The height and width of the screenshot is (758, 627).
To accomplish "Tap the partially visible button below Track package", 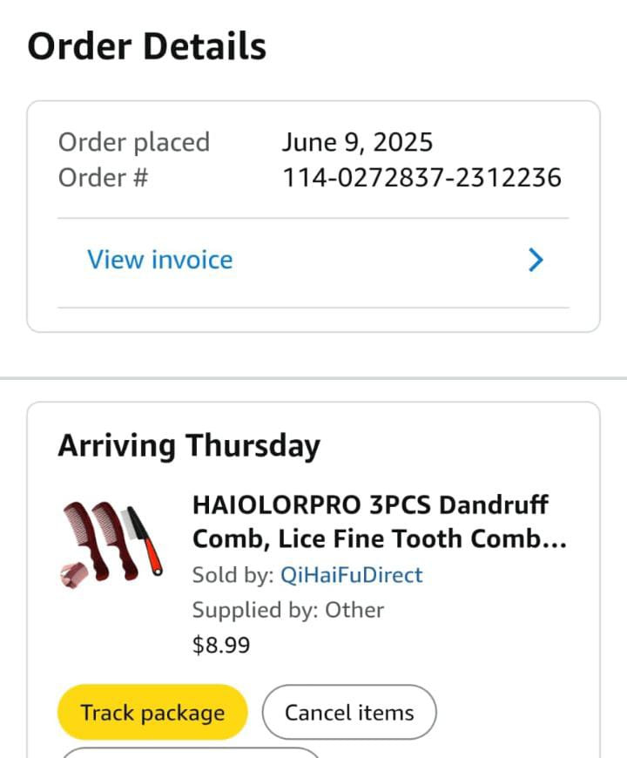I will pyautogui.click(x=190, y=752).
